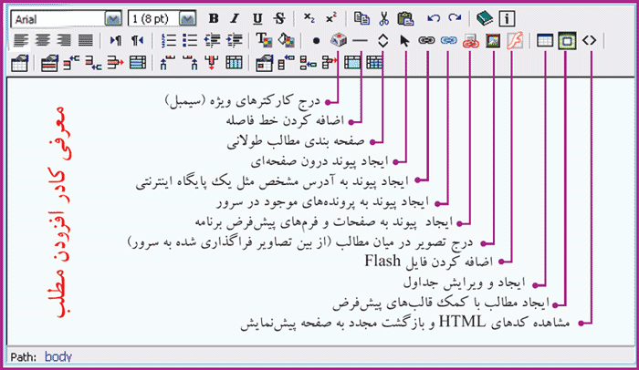Open the Arial font family dropdown
Viewport: 639px width, 370px height.
112,17
